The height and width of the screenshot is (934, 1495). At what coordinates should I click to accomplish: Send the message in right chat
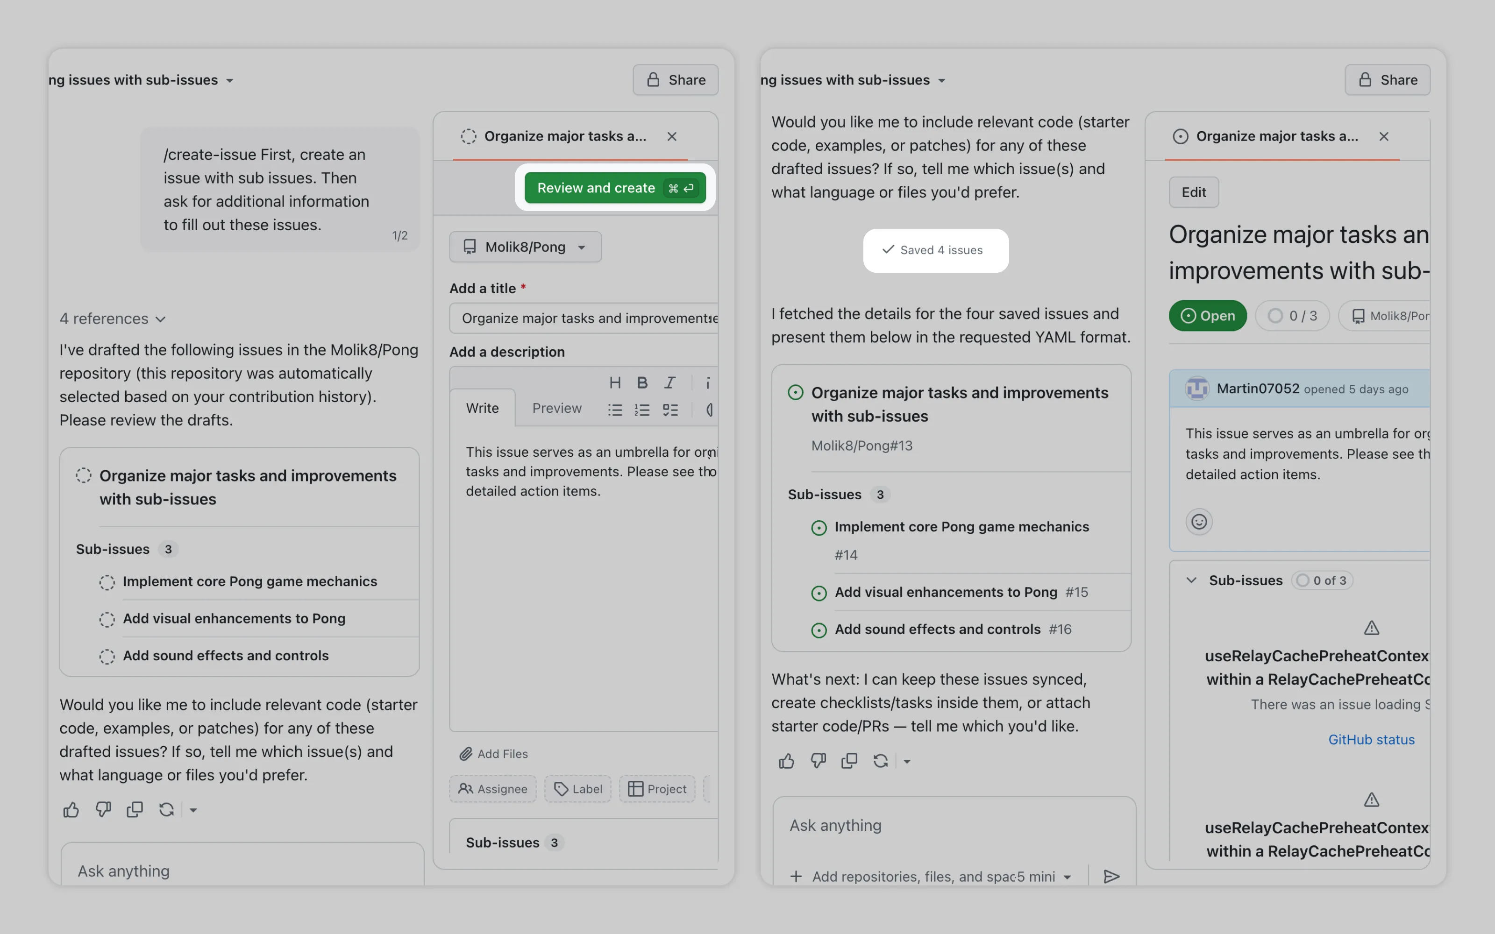(1111, 876)
